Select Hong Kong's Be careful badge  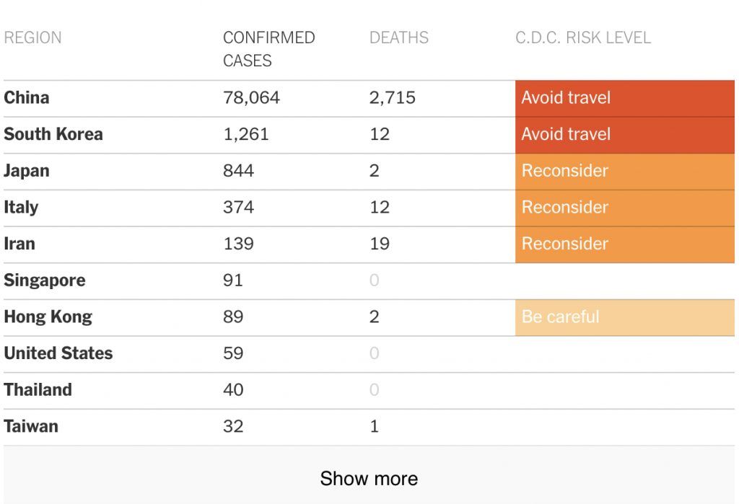coord(625,317)
